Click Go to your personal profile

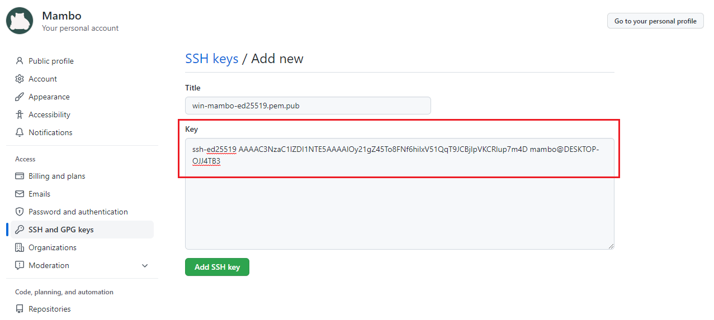tap(655, 21)
